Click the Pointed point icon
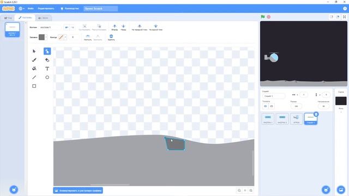This screenshot has width=349, height=196. tap(98, 38)
